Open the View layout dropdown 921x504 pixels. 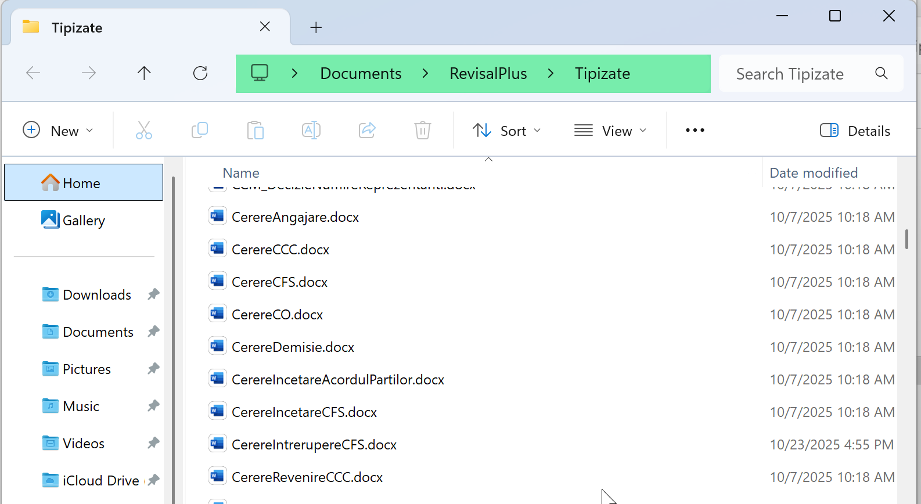pyautogui.click(x=610, y=131)
